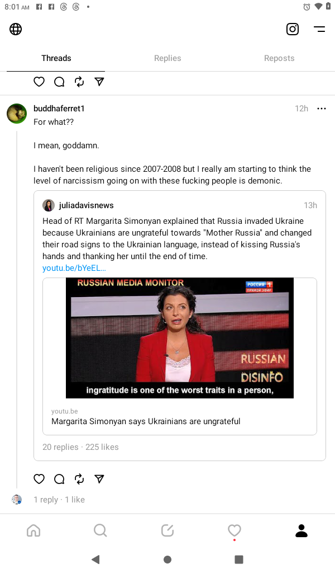Open juliadavisnews quoted profile name

87,205
